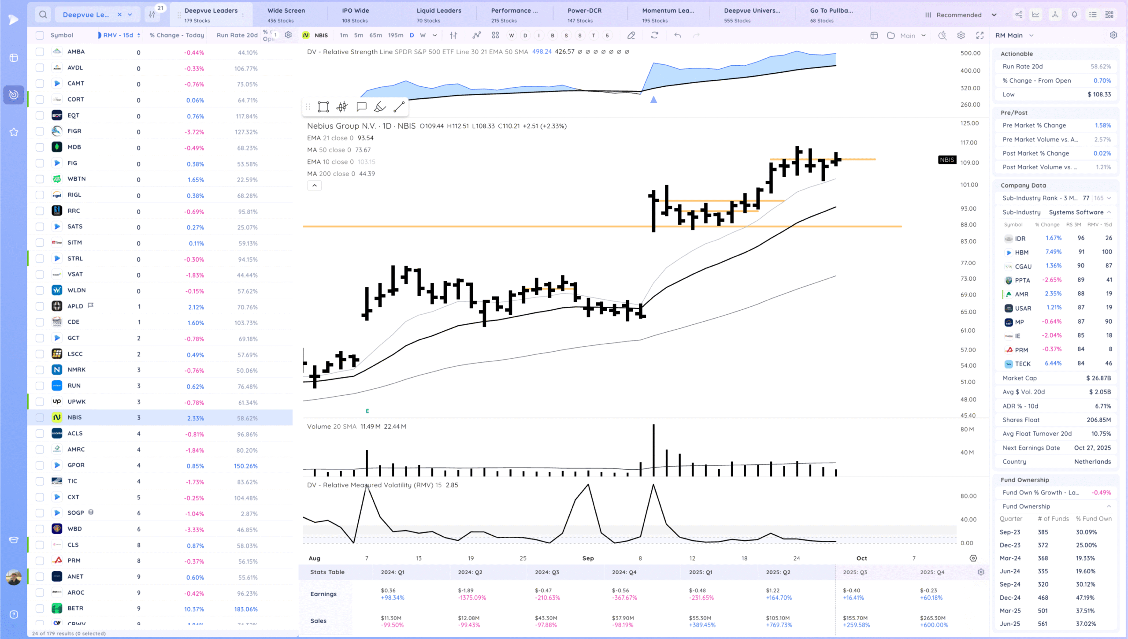Switch to the Wide Screen tab
The width and height of the screenshot is (1128, 639).
coord(286,15)
